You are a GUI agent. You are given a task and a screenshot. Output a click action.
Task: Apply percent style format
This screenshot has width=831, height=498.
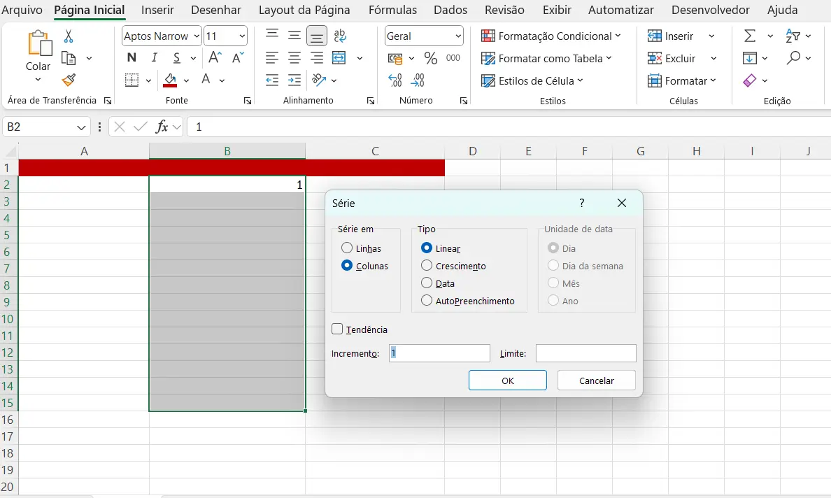431,58
